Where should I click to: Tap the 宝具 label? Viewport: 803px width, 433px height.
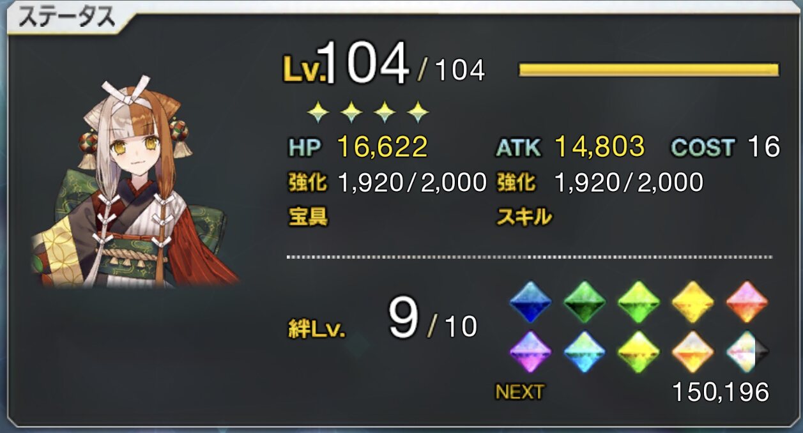pyautogui.click(x=308, y=217)
